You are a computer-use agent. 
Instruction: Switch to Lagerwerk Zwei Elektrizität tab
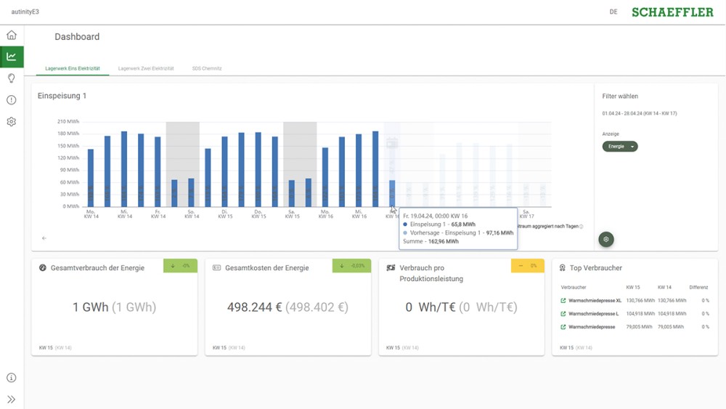pyautogui.click(x=146, y=68)
